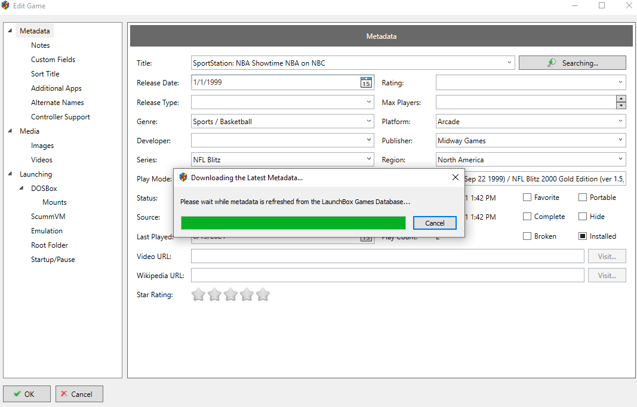Open Alternate Names section
637x407 pixels.
pyautogui.click(x=57, y=103)
